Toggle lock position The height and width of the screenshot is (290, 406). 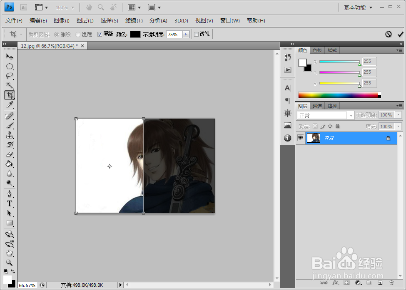tap(330, 126)
